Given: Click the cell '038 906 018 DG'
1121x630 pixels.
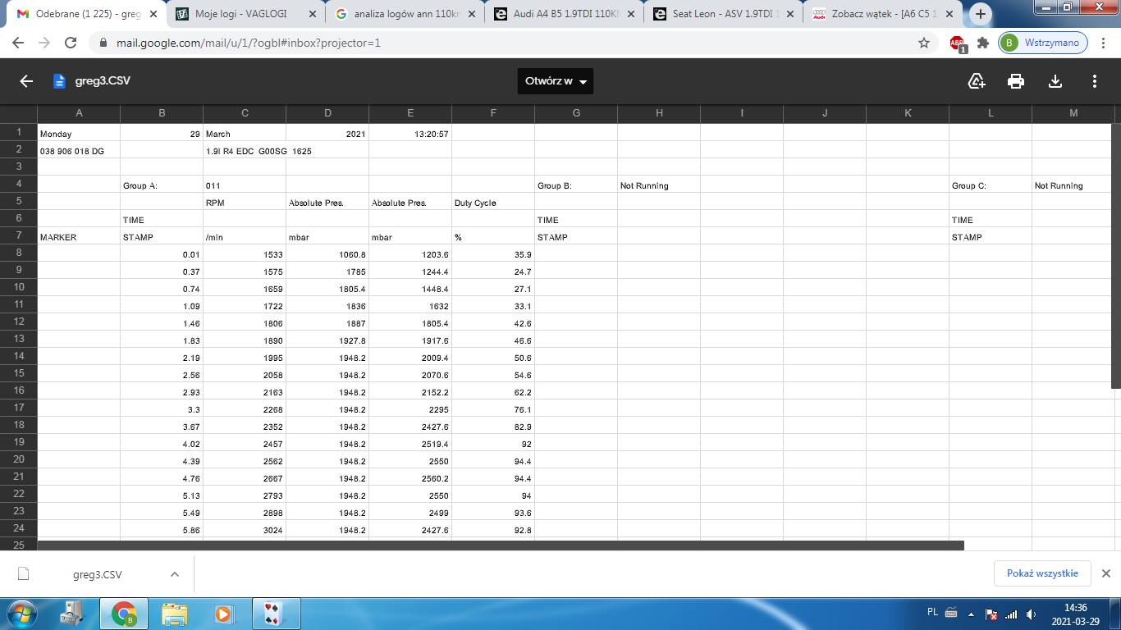Looking at the screenshot, I should coord(79,151).
